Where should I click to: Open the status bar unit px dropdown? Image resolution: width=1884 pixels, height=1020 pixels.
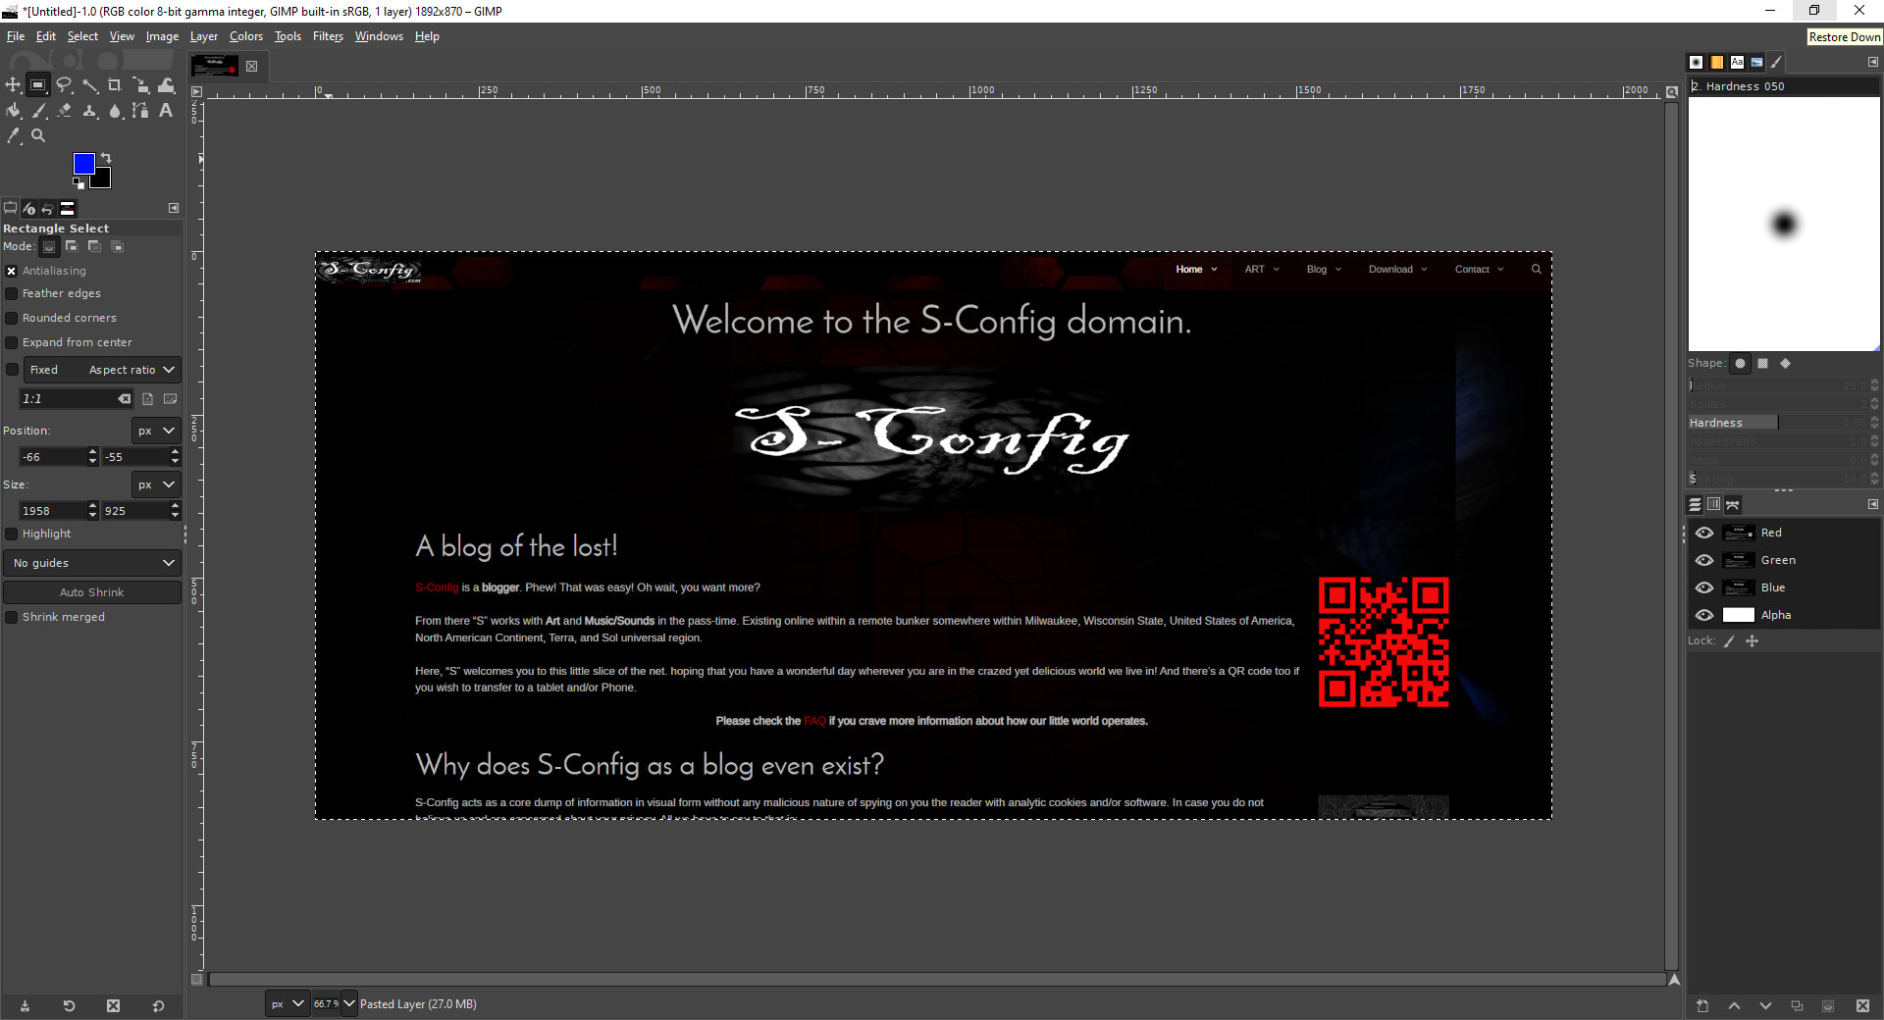[288, 1003]
